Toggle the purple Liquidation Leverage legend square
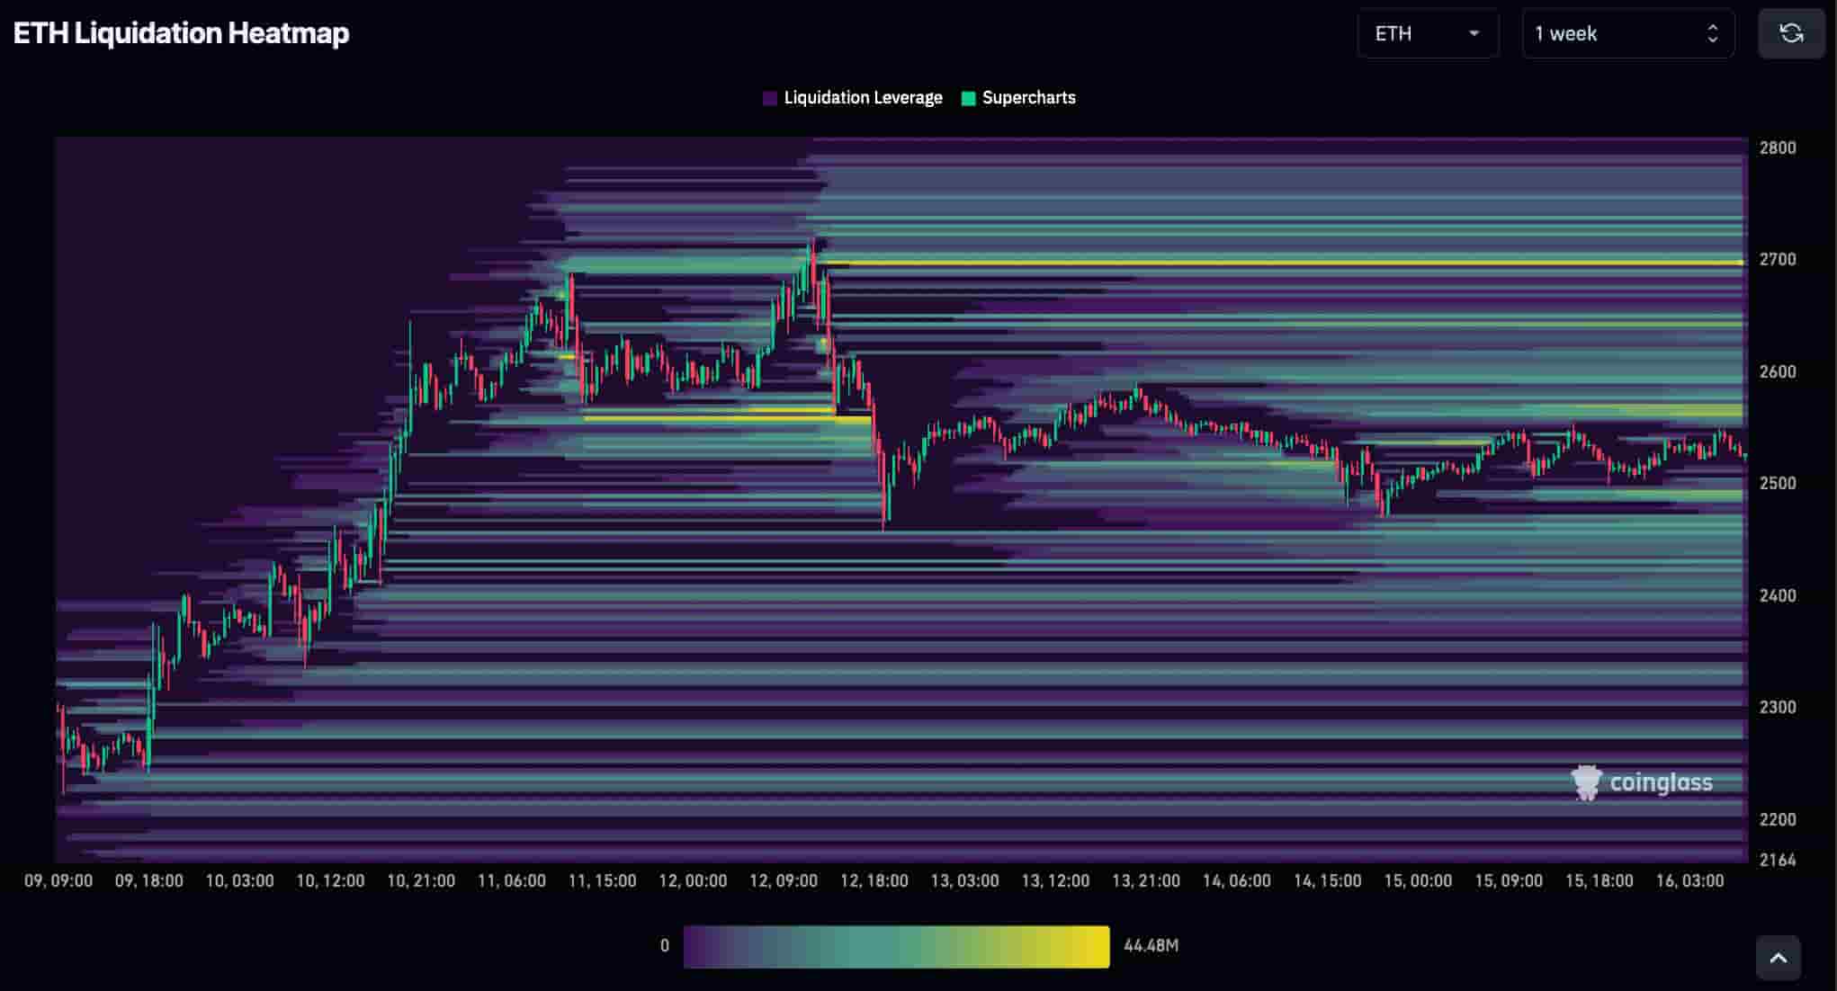The image size is (1837, 991). pyautogui.click(x=769, y=98)
